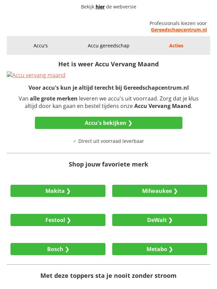
Task: Click the 'Professionals kiezen voor' tagline
Action: pos(178,23)
